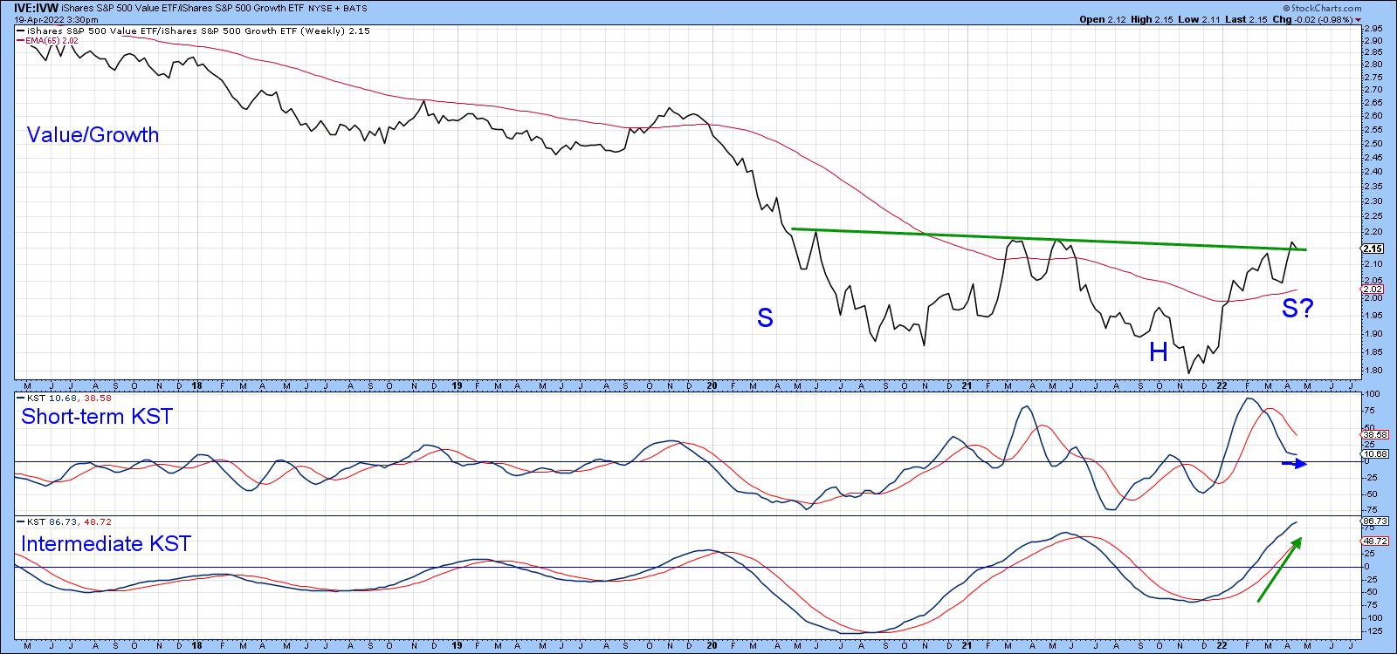The width and height of the screenshot is (1397, 654).
Task: Click the 2.75 price axis label
Action: click(x=1375, y=77)
